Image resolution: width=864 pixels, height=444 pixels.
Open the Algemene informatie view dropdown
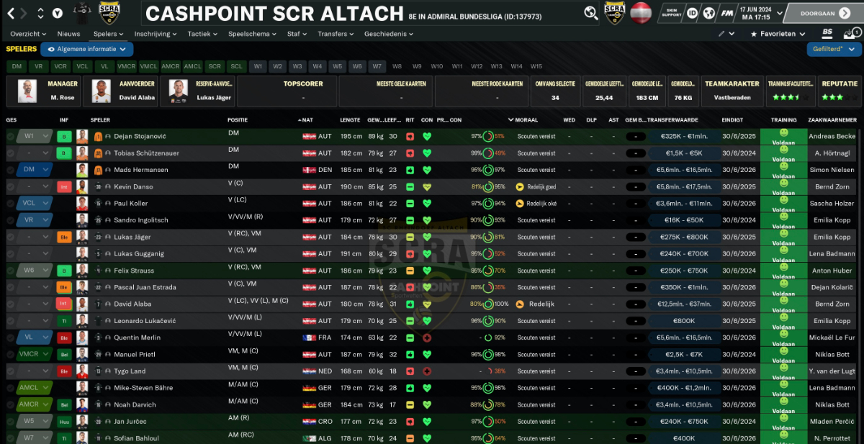[87, 49]
